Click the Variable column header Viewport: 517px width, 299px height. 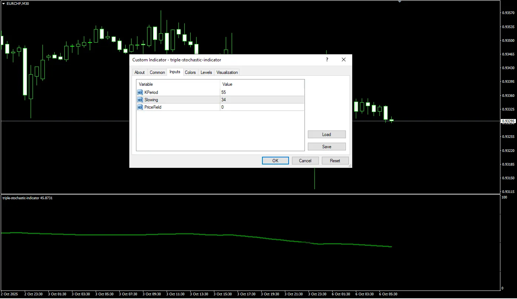tap(178, 84)
